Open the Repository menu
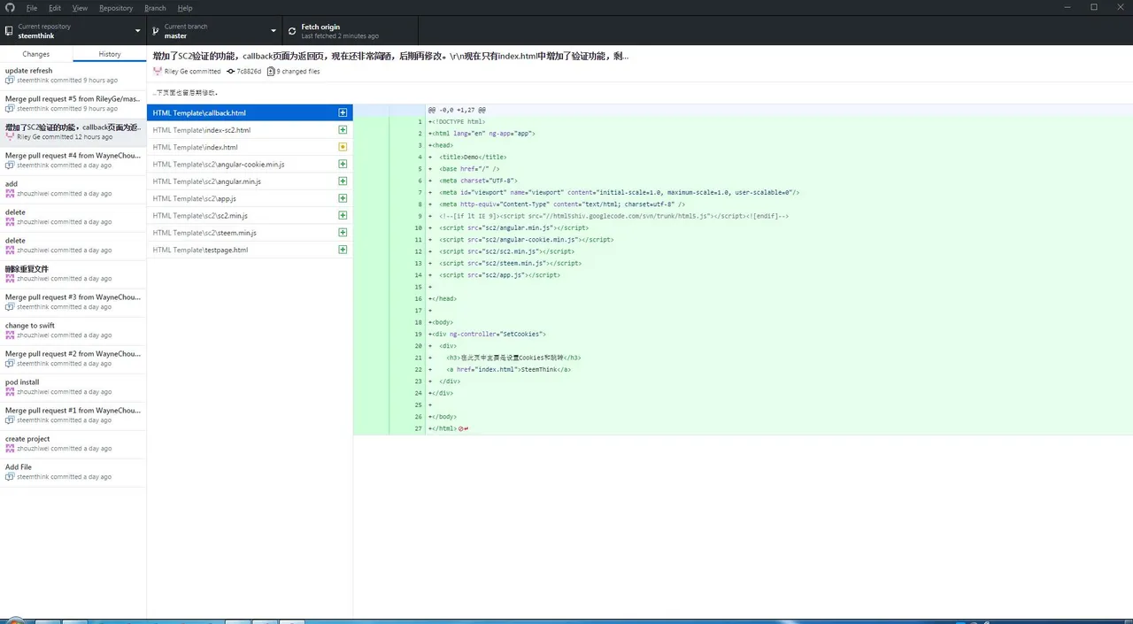The image size is (1133, 624). [116, 8]
